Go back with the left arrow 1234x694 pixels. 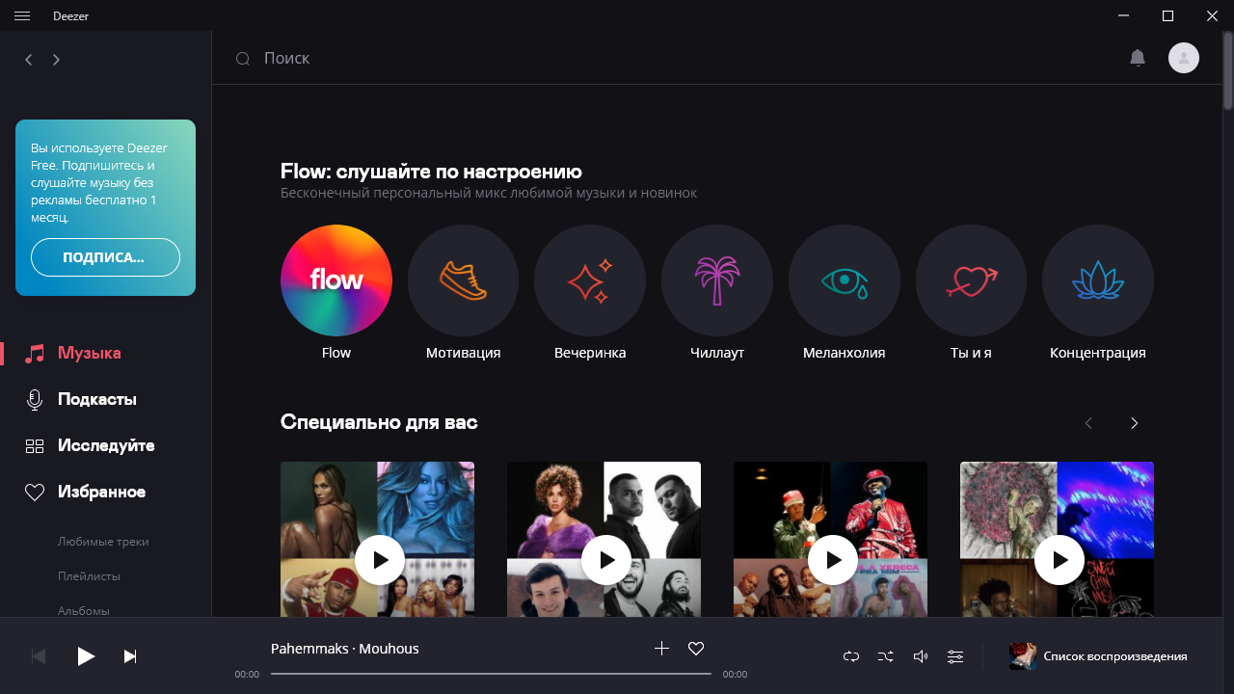pos(29,60)
